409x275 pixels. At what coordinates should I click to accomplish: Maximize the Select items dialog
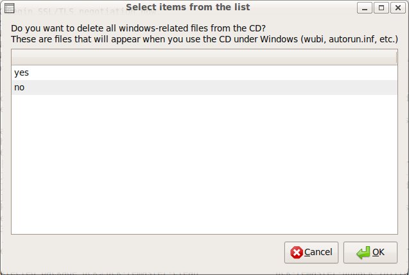(x=381, y=8)
